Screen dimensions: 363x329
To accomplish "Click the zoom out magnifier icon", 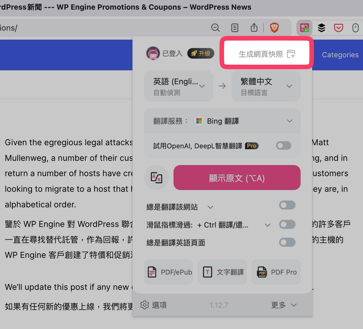I will (216, 28).
